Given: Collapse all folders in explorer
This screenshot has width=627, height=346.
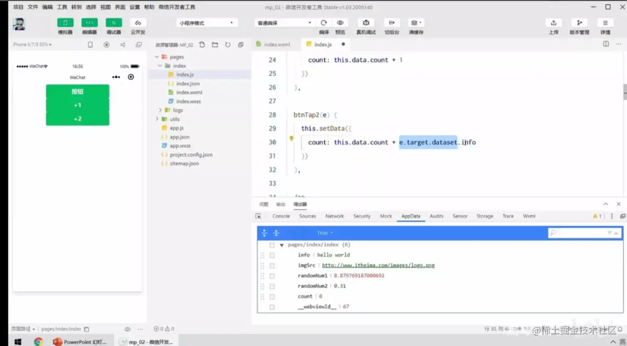Looking at the screenshot, I should coord(240,45).
